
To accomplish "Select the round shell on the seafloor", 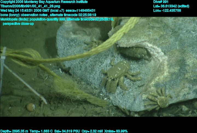I will pos(30,107).
